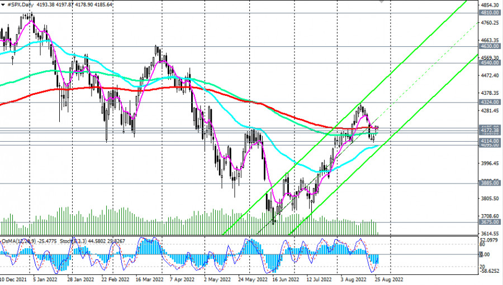
Task: Click the 28 Jan 2022 date label
Action: 80,279
